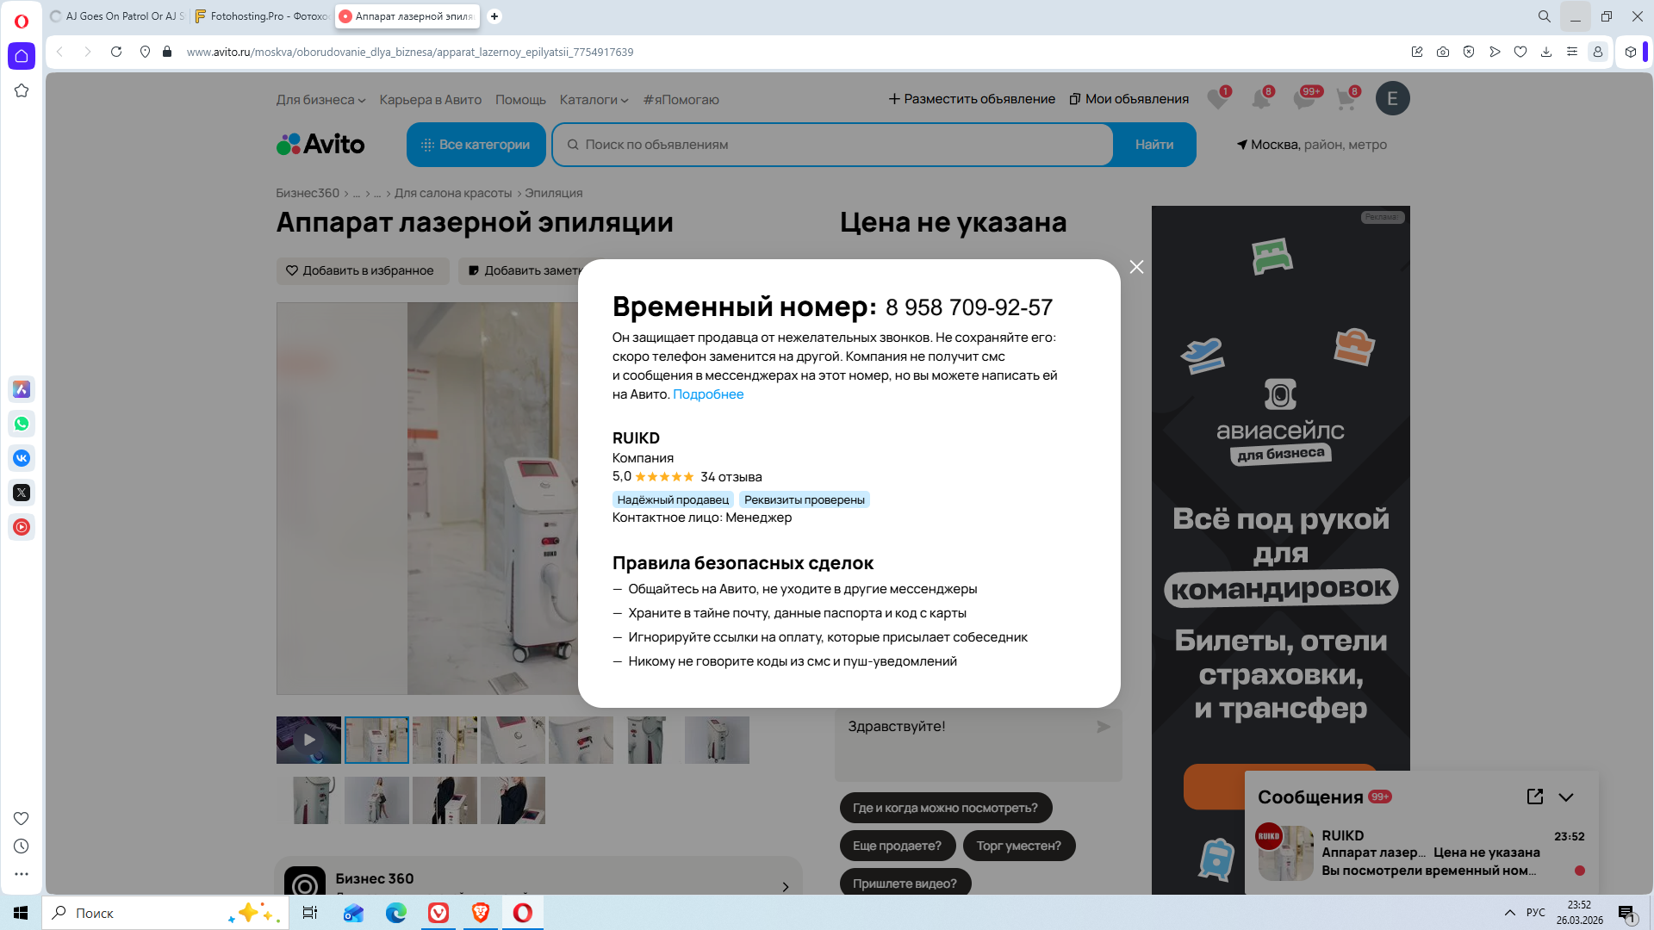Viewport: 1654px width, 930px height.
Task: Click 'Разместить объявление' button
Action: coord(972,99)
